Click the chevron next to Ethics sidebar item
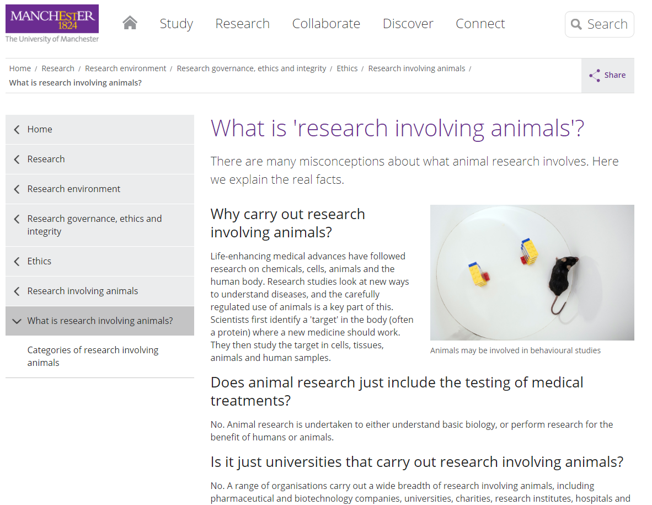The image size is (652, 505). [17, 262]
